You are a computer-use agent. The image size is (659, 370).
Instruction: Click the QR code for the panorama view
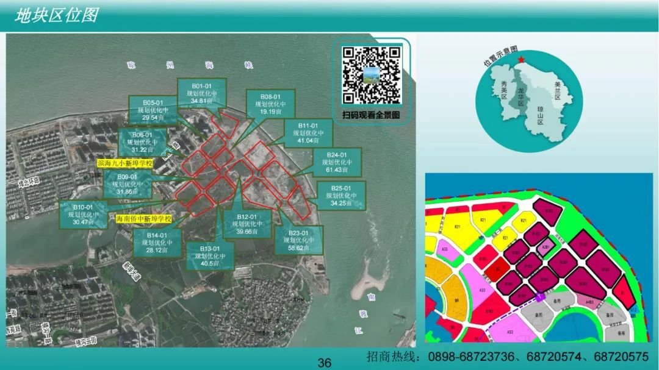click(371, 75)
